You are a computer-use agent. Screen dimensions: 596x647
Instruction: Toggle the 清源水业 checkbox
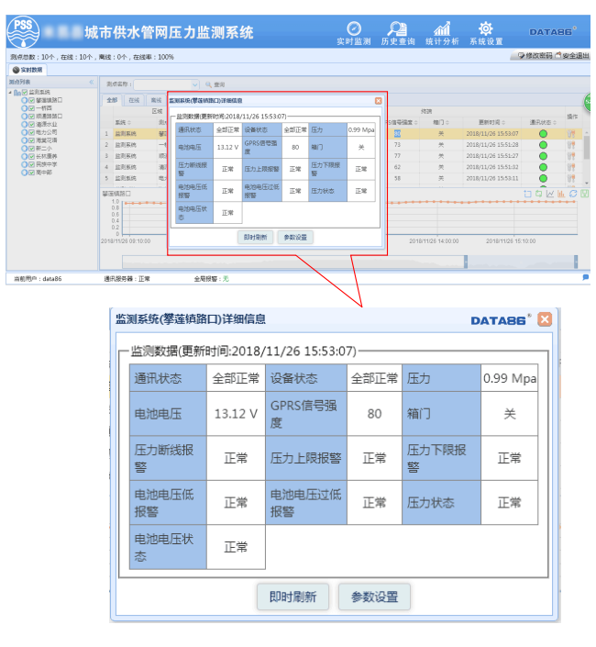(31, 124)
